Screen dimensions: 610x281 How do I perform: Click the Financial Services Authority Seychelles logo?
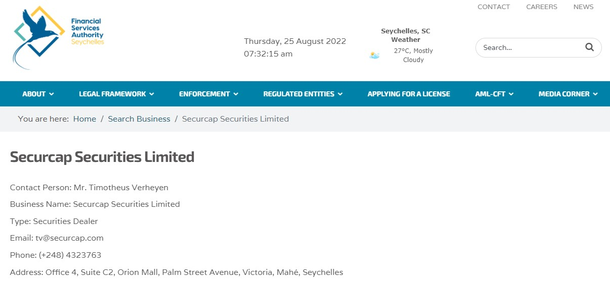click(58, 37)
